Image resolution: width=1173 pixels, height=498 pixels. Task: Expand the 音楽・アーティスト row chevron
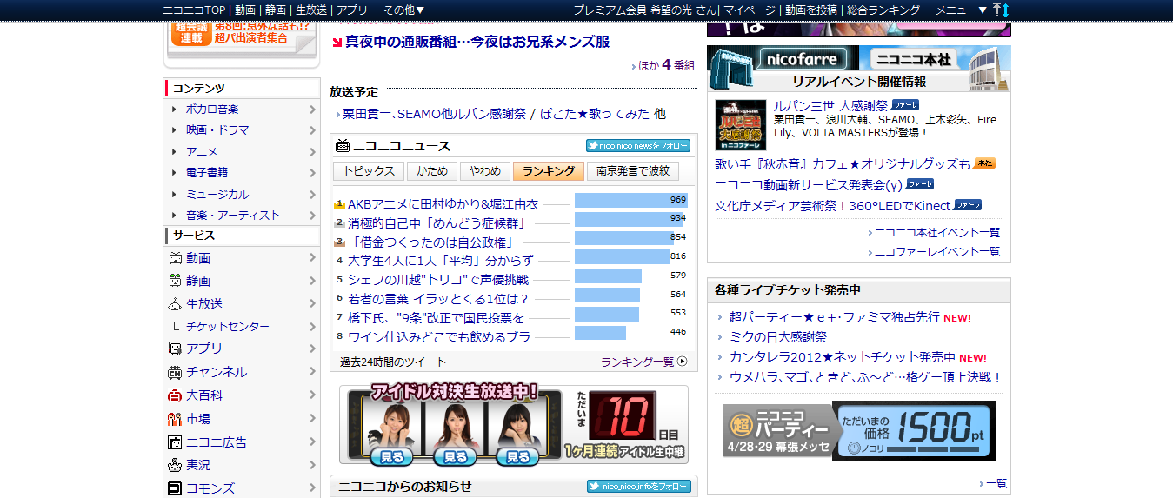pos(312,216)
